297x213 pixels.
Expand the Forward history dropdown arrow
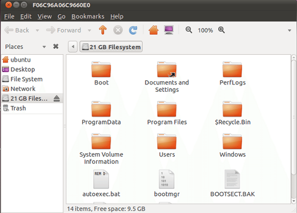click(x=89, y=30)
